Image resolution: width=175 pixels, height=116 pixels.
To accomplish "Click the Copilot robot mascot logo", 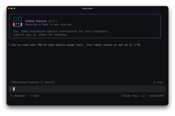I will click(x=17, y=22).
